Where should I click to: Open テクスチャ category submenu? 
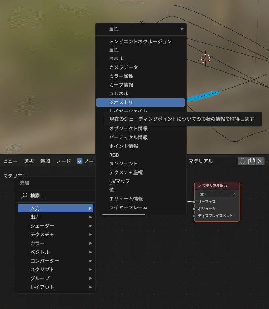pyautogui.click(x=55, y=235)
